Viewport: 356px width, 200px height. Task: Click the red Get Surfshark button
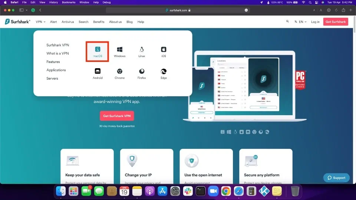point(336,22)
